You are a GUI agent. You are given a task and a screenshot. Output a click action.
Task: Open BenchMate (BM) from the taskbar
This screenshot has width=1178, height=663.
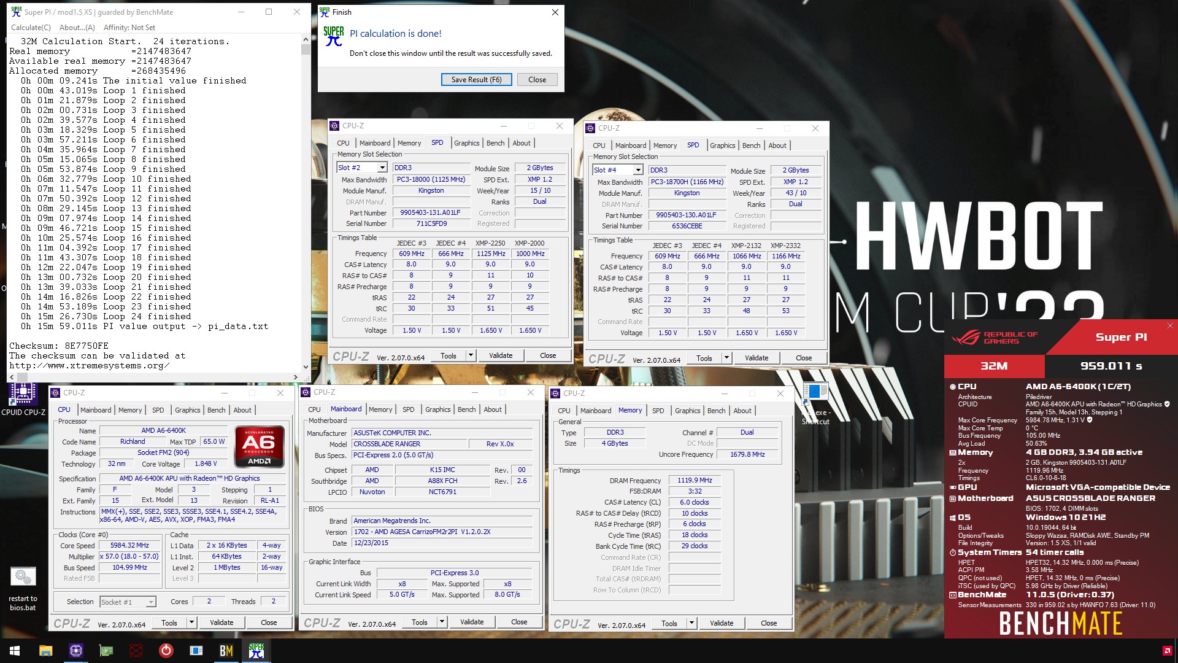tap(226, 651)
